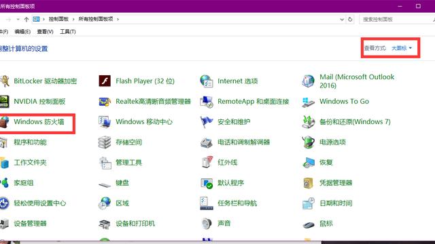The image size is (435, 244).
Task: Click the 鼠标 mouse icon
Action: 308,224
